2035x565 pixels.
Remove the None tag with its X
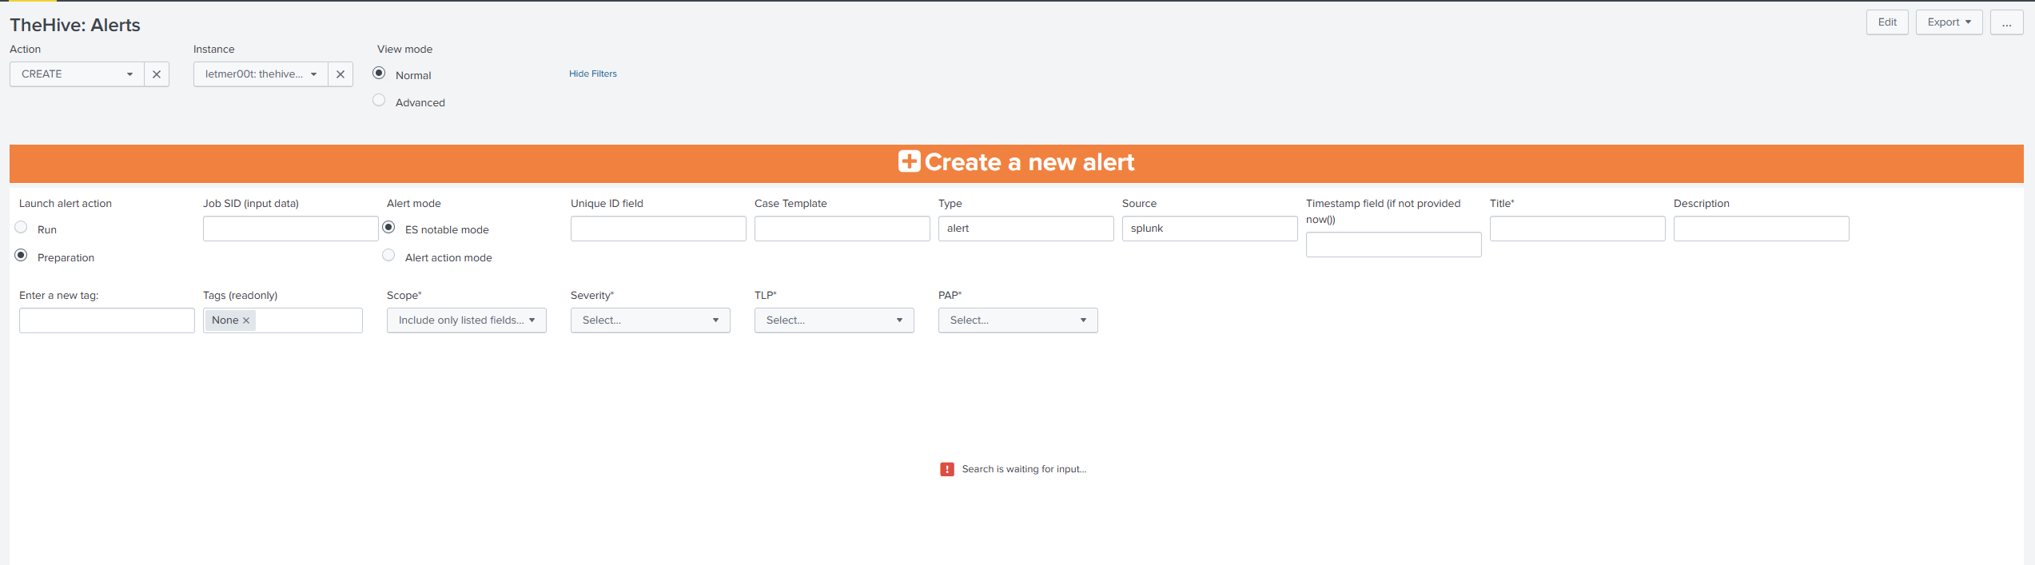[246, 320]
